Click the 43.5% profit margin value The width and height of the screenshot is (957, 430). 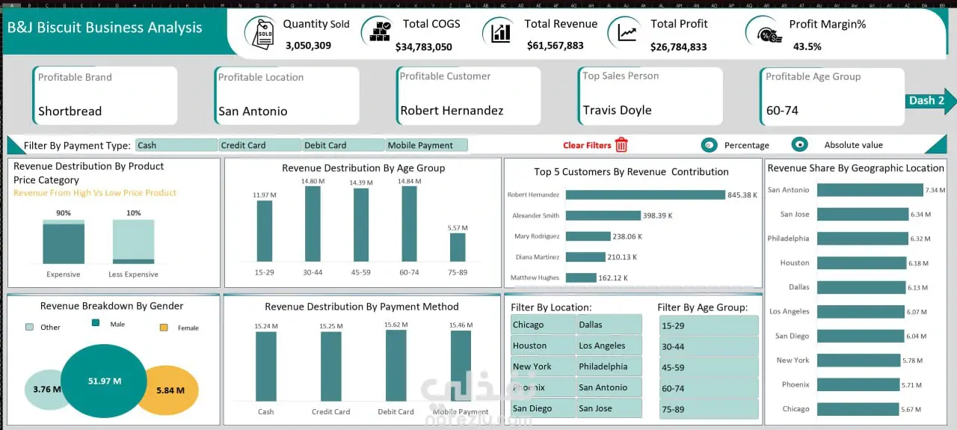(807, 46)
